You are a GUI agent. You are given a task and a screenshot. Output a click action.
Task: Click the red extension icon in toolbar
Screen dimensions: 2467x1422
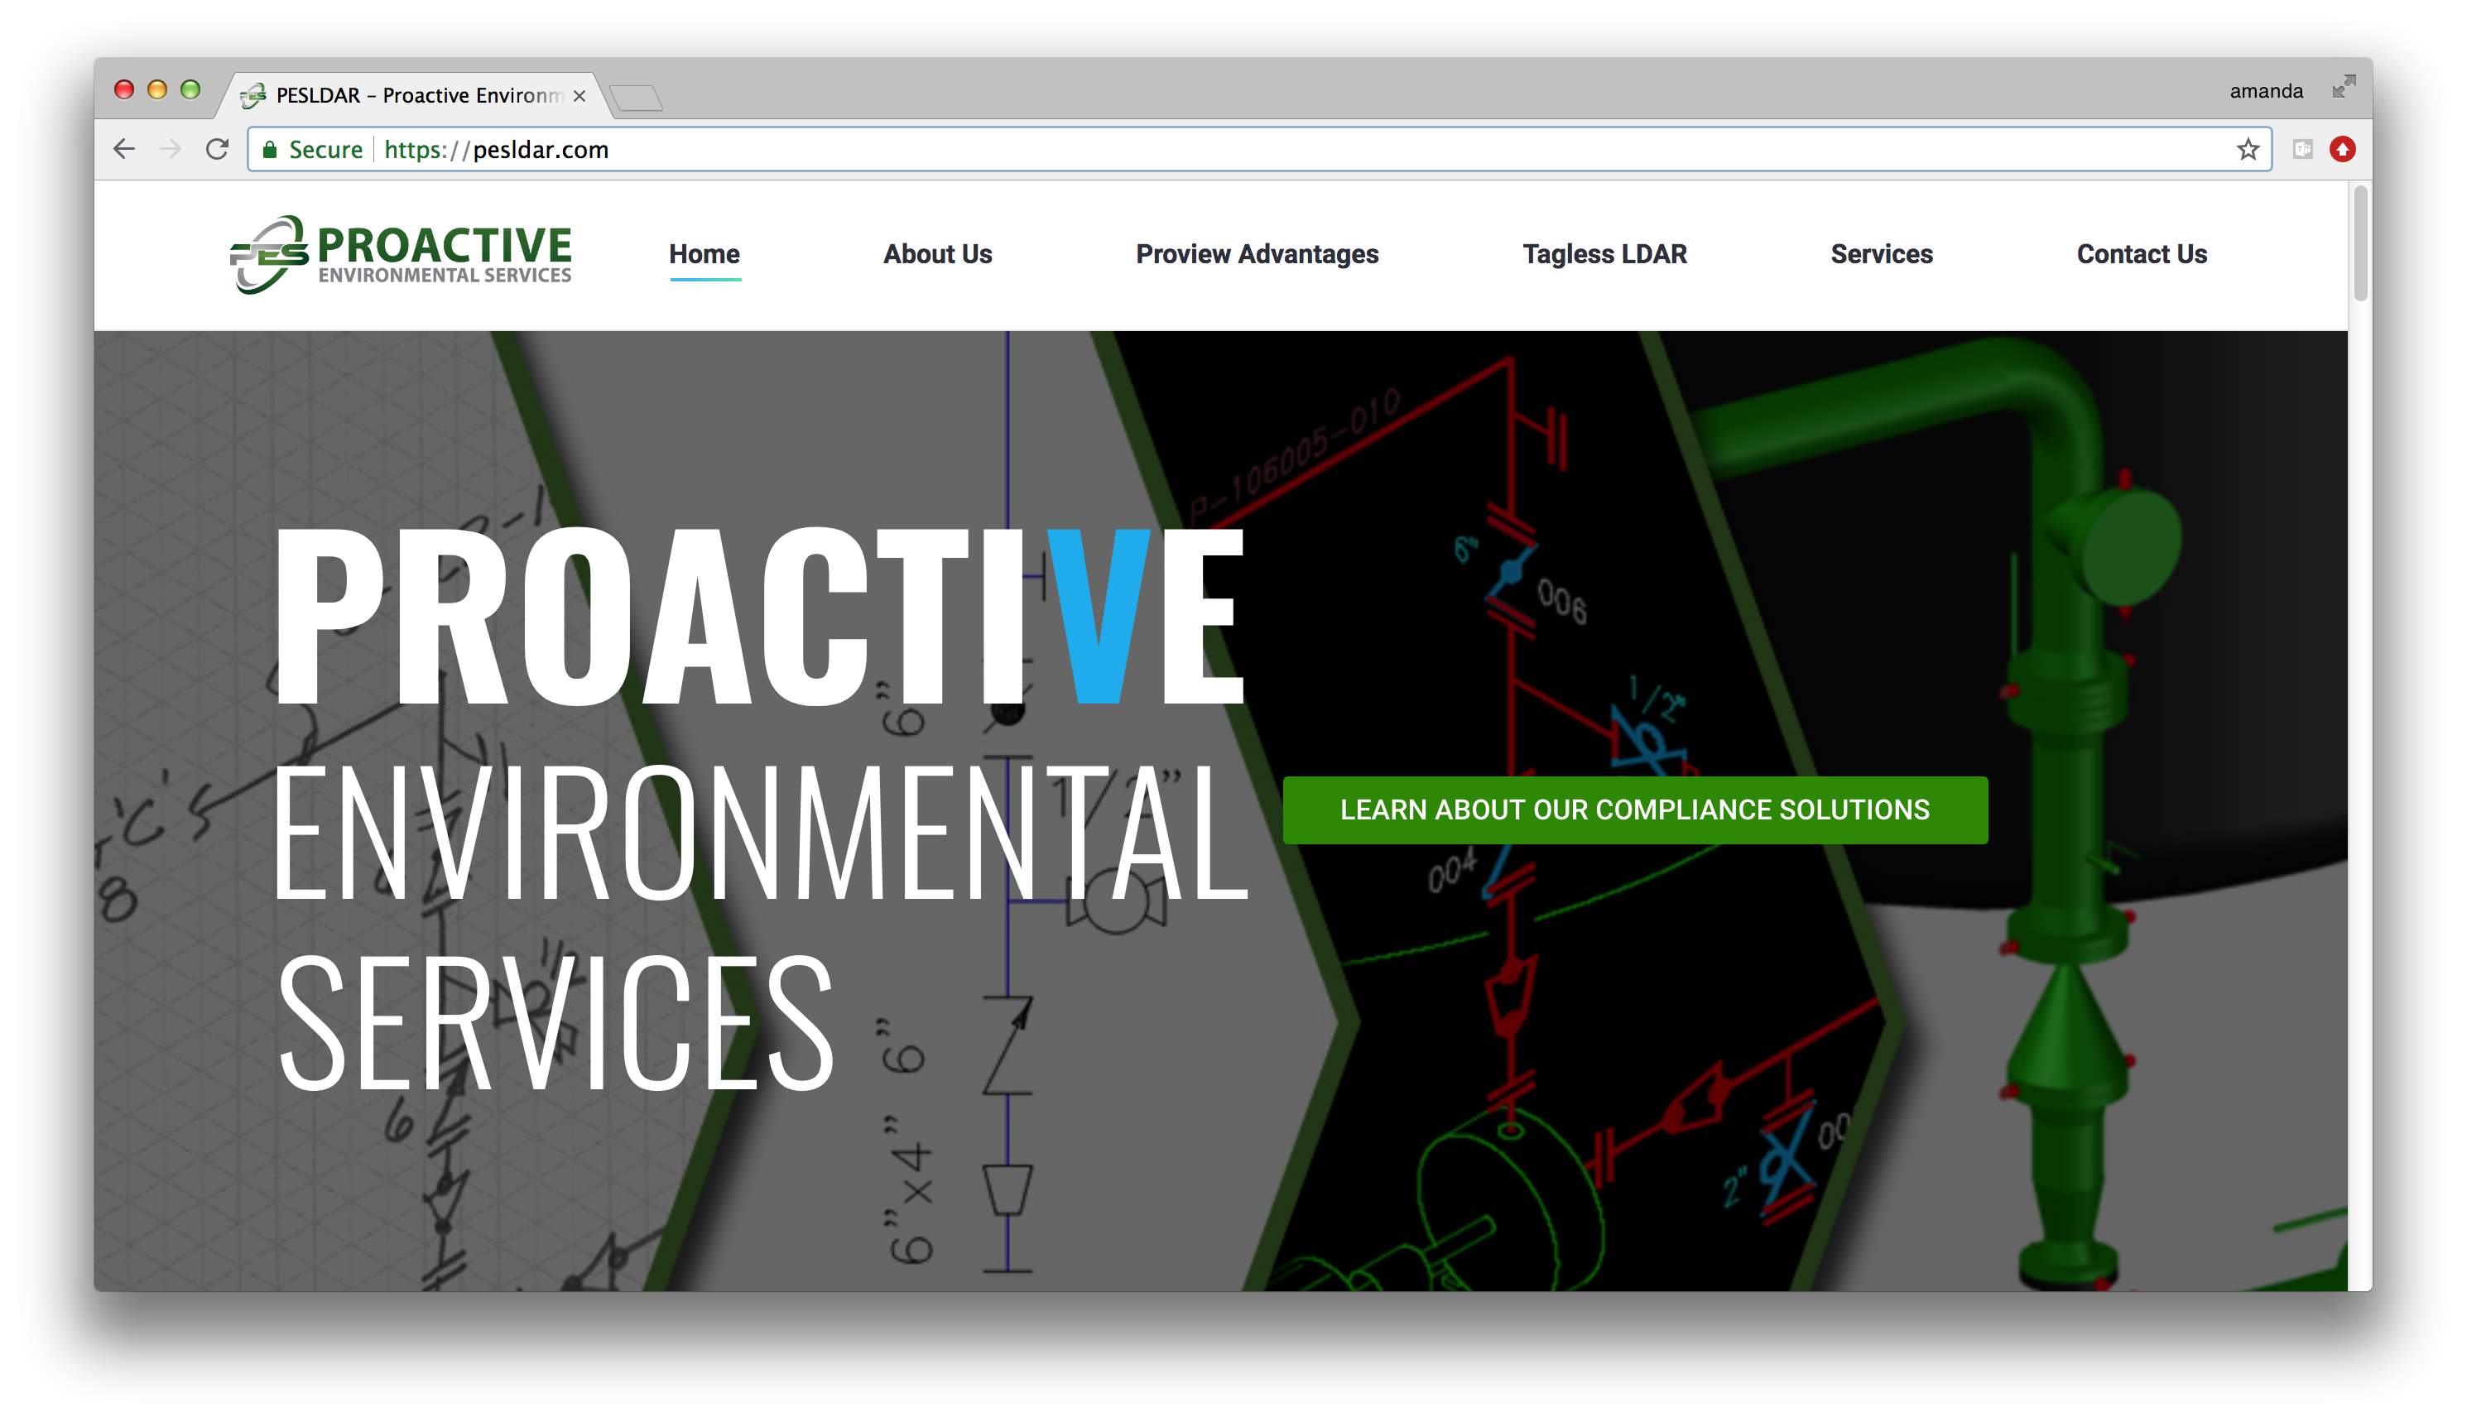coord(2342,148)
